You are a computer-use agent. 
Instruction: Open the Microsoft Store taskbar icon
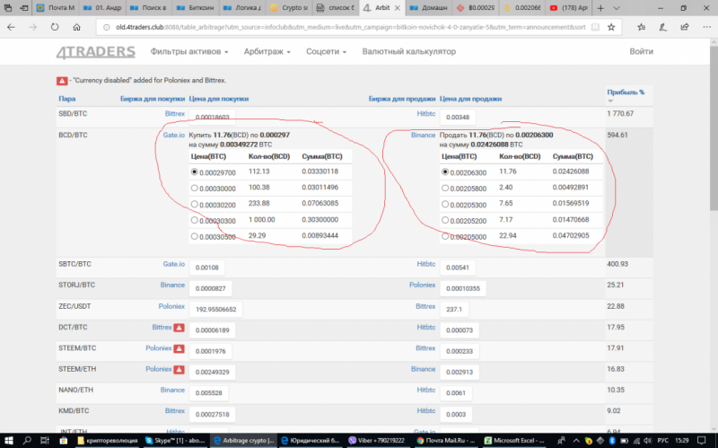[x=63, y=440]
